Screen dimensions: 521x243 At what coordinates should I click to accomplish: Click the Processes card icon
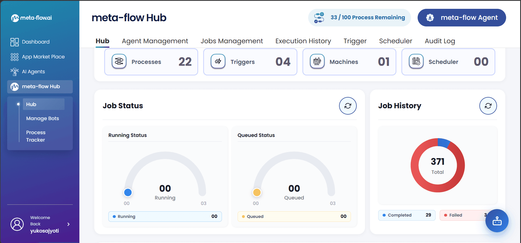119,61
